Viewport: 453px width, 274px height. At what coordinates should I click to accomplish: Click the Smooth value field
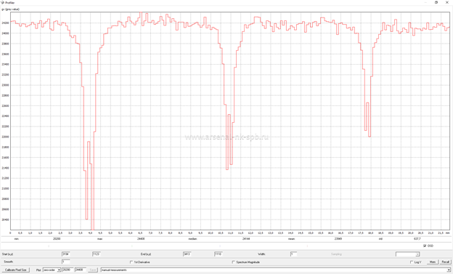65,262
